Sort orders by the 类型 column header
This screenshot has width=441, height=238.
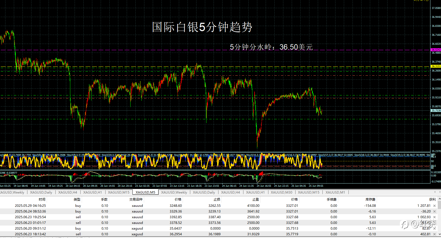coord(77,200)
